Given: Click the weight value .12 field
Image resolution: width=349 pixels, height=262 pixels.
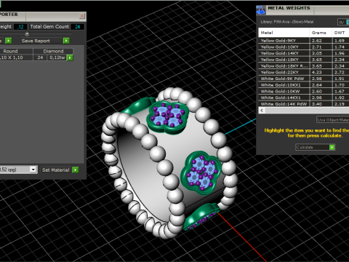Looking at the screenshot, I should pos(20,27).
